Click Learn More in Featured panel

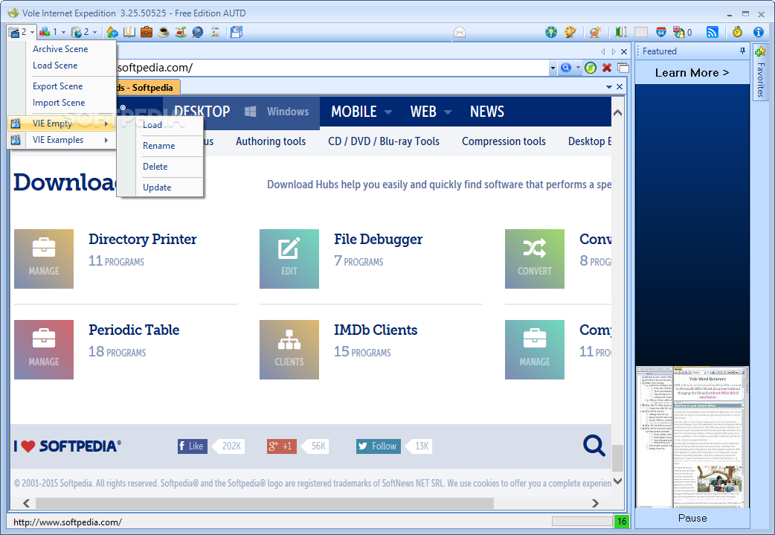(692, 73)
